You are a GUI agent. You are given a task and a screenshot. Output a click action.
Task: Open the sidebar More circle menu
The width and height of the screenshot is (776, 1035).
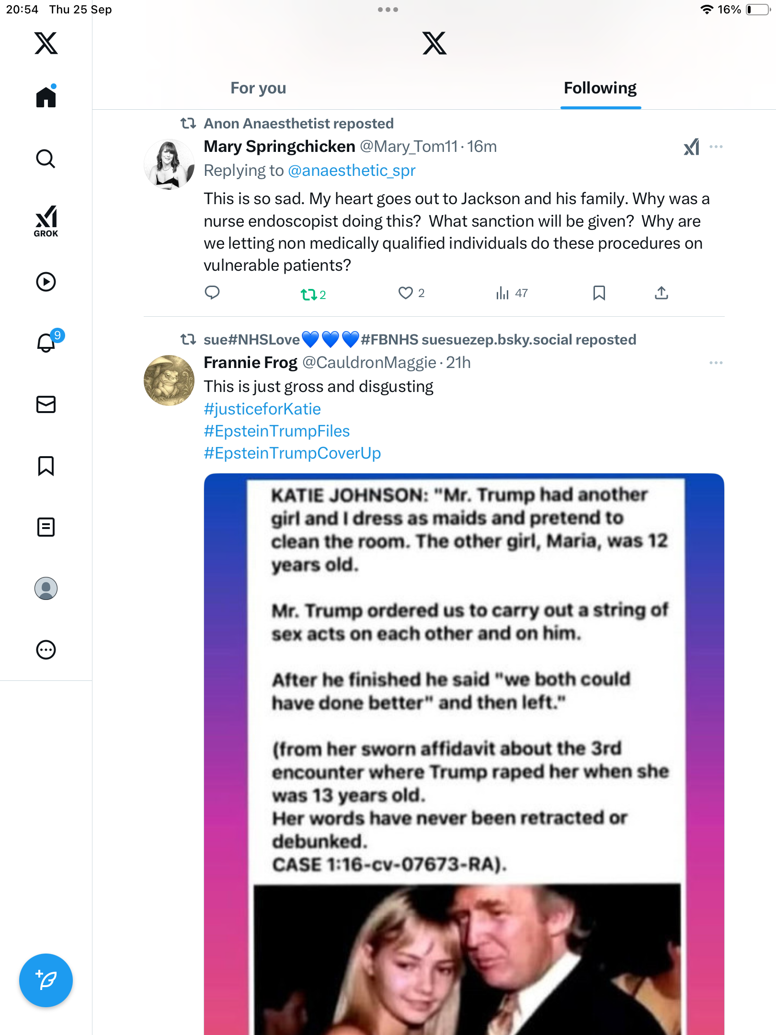[x=46, y=650]
